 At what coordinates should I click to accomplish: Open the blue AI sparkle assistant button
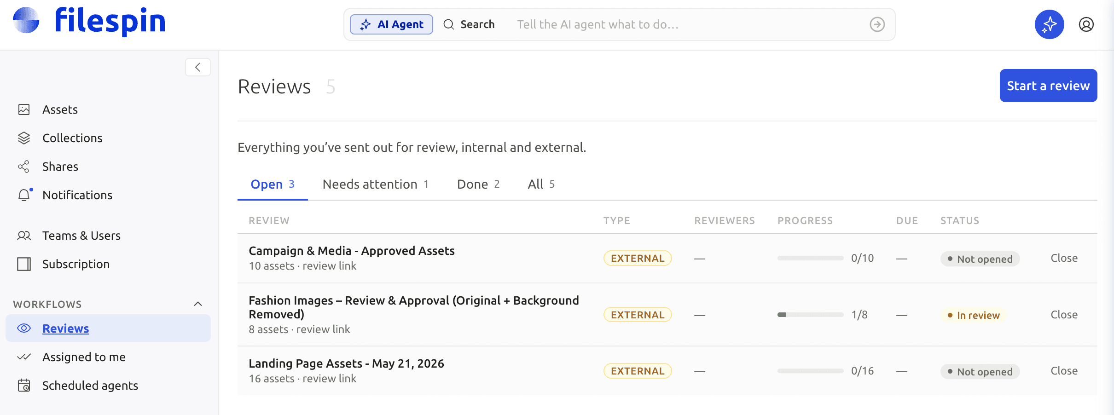(1050, 24)
